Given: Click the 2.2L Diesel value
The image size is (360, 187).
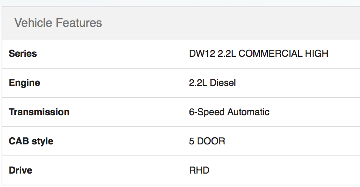Looking at the screenshot, I should (212, 83).
